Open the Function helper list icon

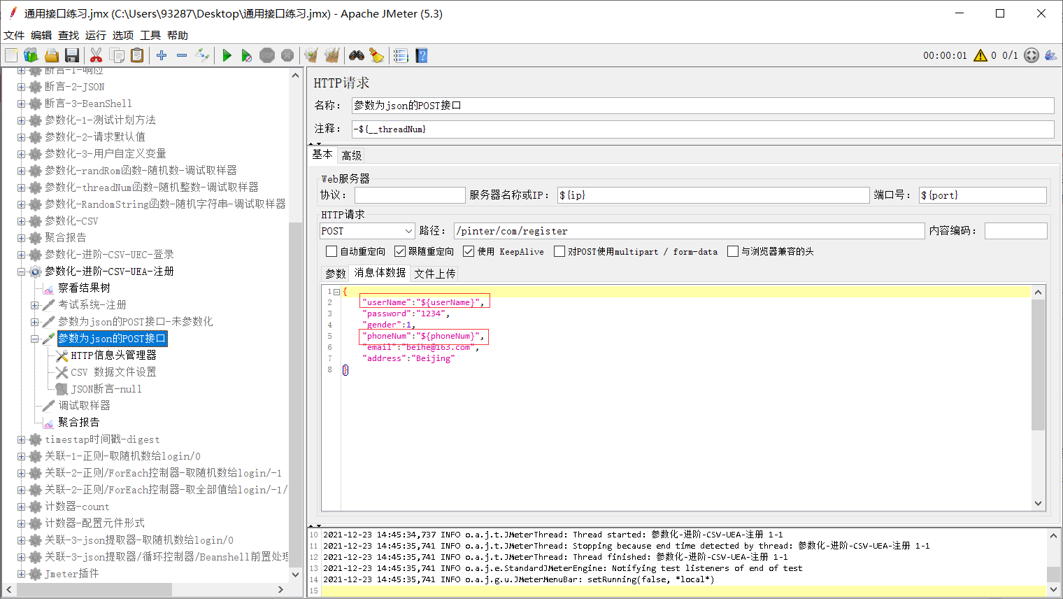tap(401, 55)
